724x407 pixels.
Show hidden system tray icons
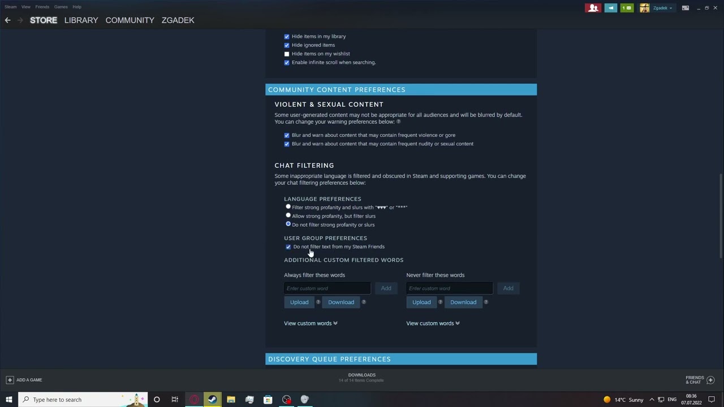click(x=652, y=400)
